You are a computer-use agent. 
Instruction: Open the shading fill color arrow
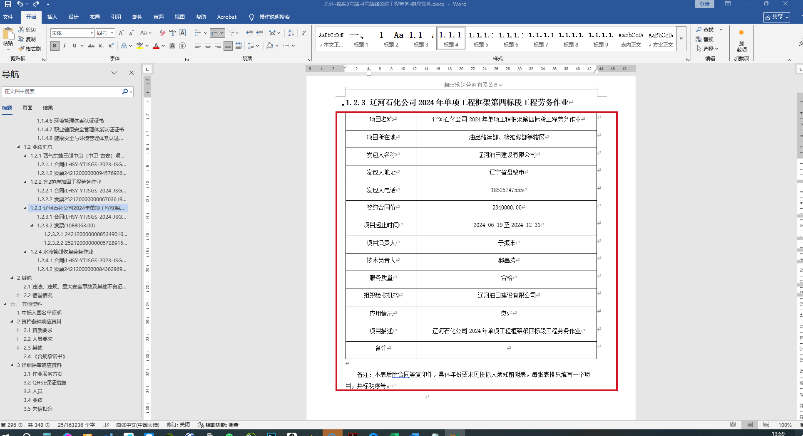click(277, 46)
